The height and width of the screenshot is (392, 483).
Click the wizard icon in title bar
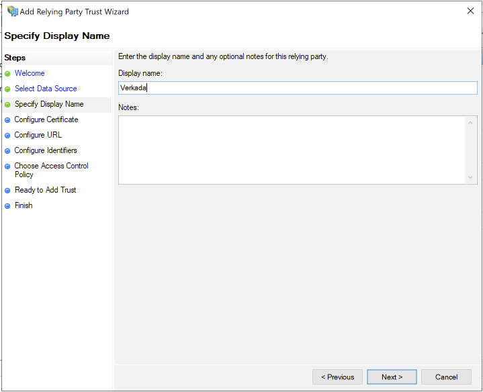12,11
